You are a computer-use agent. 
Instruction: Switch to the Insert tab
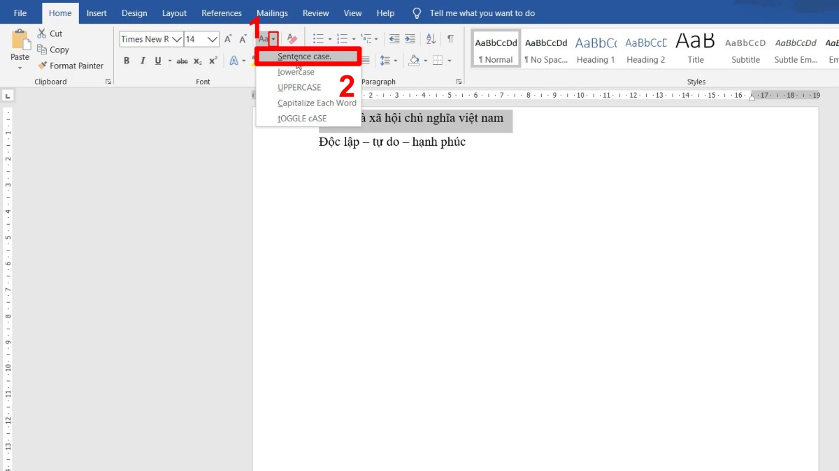click(x=96, y=13)
